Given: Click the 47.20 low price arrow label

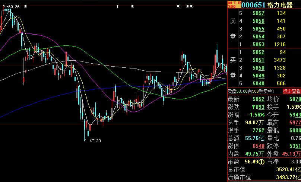Looking at the screenshot, I should click(x=93, y=141).
